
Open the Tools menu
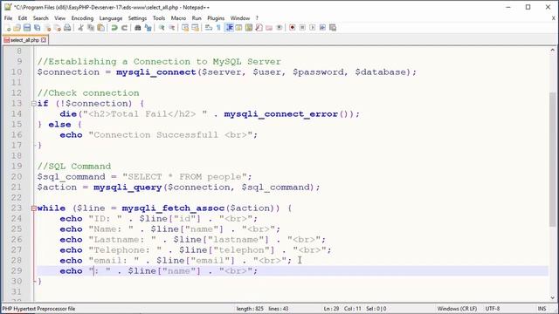(159, 18)
